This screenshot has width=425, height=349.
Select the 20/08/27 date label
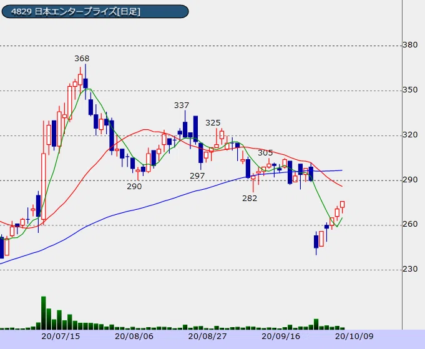207,337
